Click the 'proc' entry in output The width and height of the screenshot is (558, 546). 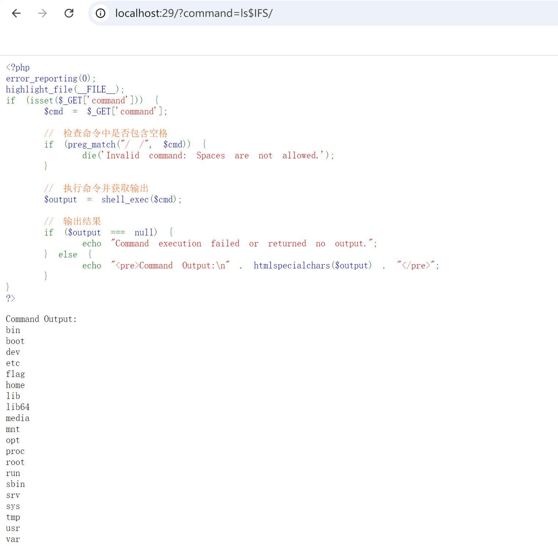click(x=15, y=451)
